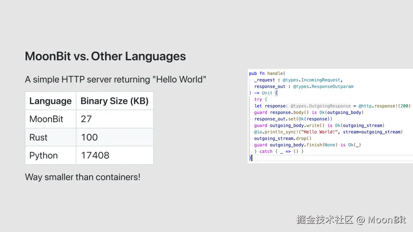Screen dimensions: 413x232
Task: Click the 'Python' table cell
Action: (x=50, y=155)
